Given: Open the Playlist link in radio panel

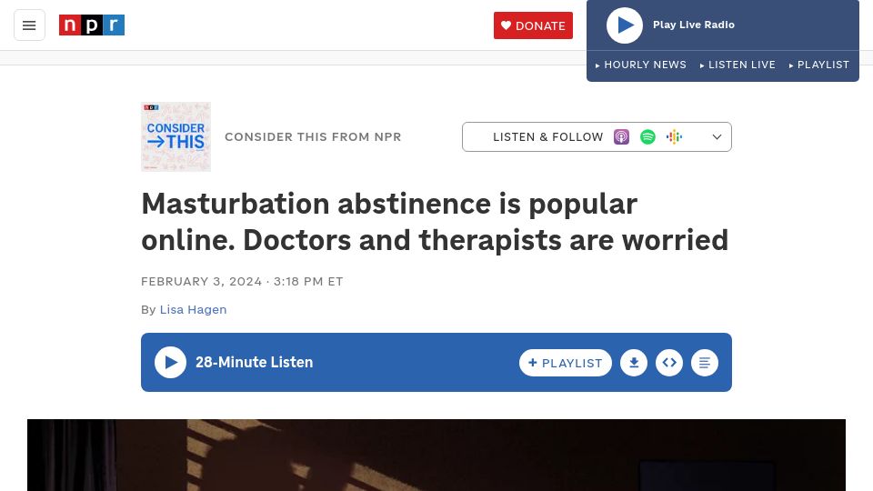Looking at the screenshot, I should point(819,65).
